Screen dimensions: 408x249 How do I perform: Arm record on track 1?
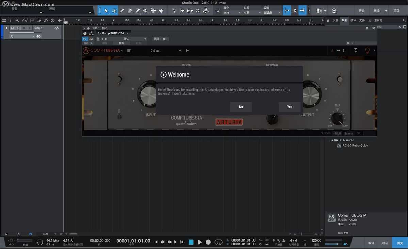(24, 28)
